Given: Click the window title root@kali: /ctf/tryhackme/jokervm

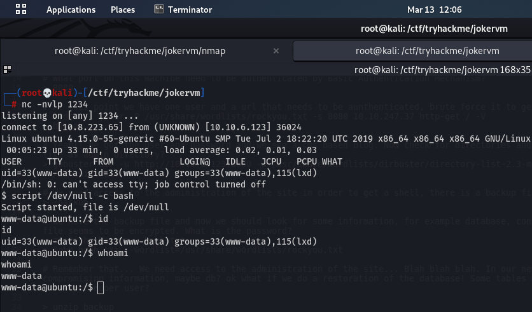Looking at the screenshot, I should coord(434,29).
